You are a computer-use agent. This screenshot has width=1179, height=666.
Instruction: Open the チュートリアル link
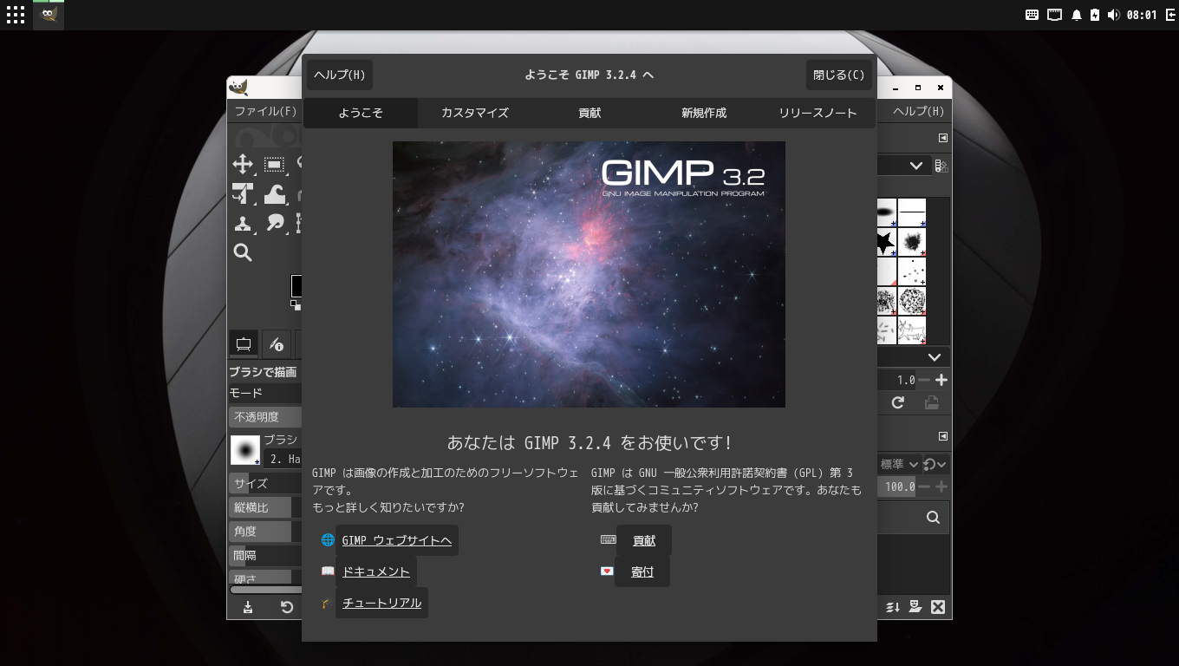[381, 603]
